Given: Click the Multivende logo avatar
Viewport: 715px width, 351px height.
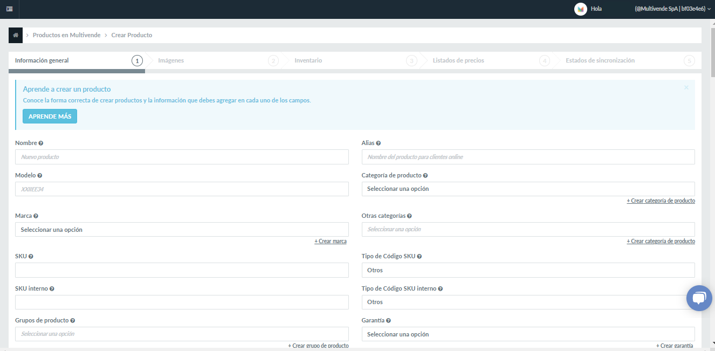Looking at the screenshot, I should coord(580,9).
